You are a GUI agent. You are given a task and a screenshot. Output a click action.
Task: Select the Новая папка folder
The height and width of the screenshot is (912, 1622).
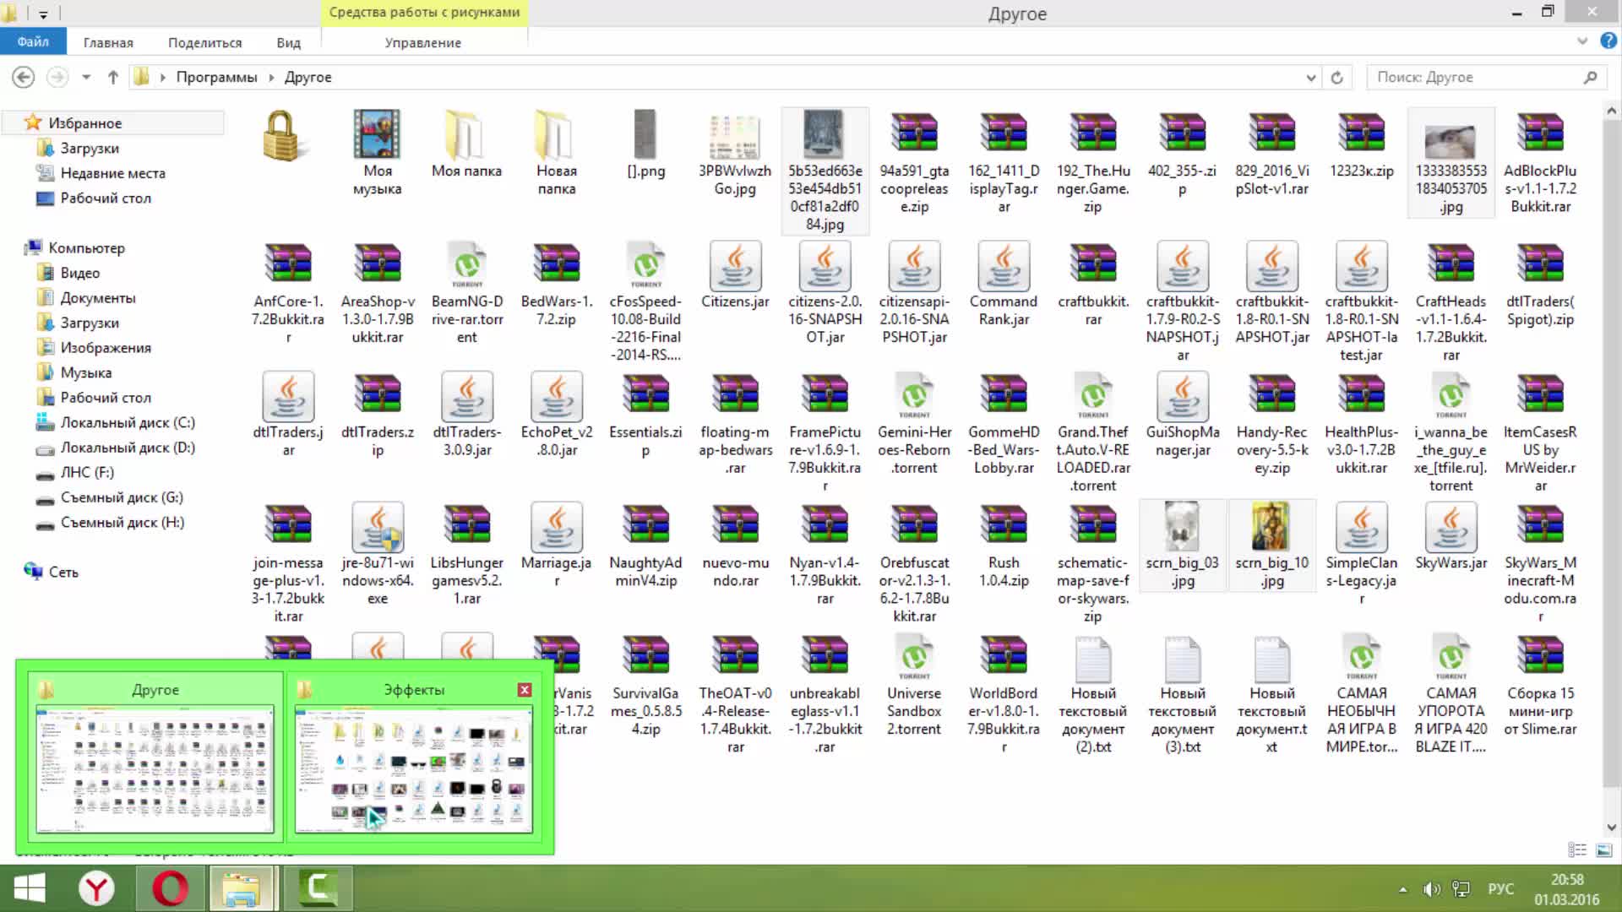[x=557, y=153]
